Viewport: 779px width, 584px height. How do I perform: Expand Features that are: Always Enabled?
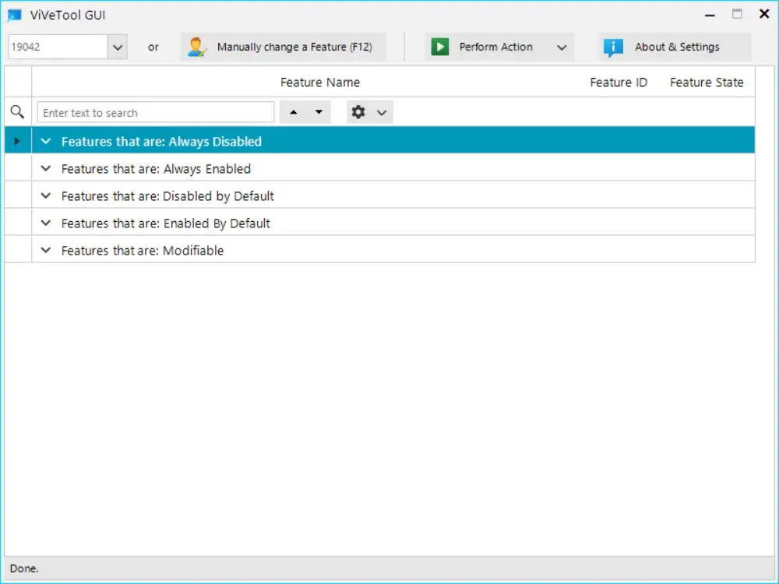(45, 168)
